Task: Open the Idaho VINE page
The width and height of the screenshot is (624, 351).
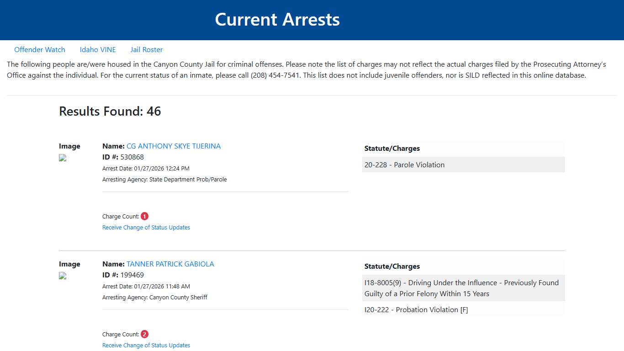Action: click(x=98, y=49)
